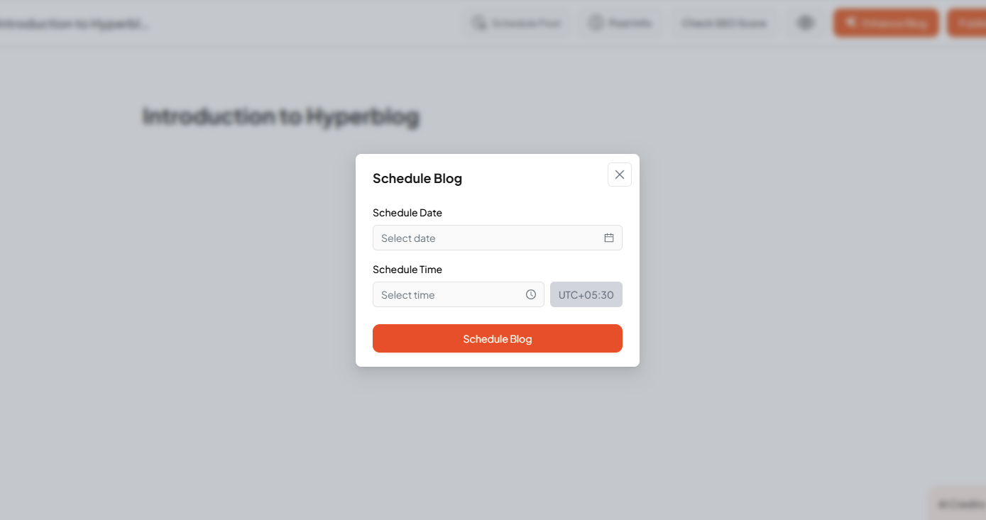Click the blog title Introduction to Hyperblog

280,116
